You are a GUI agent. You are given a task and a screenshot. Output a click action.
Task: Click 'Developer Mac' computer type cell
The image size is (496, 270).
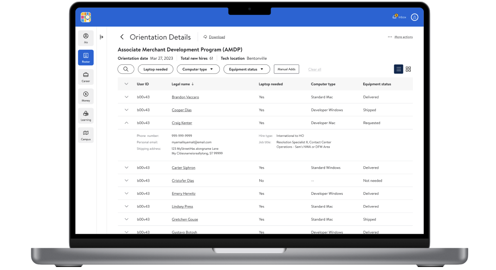click(x=323, y=123)
